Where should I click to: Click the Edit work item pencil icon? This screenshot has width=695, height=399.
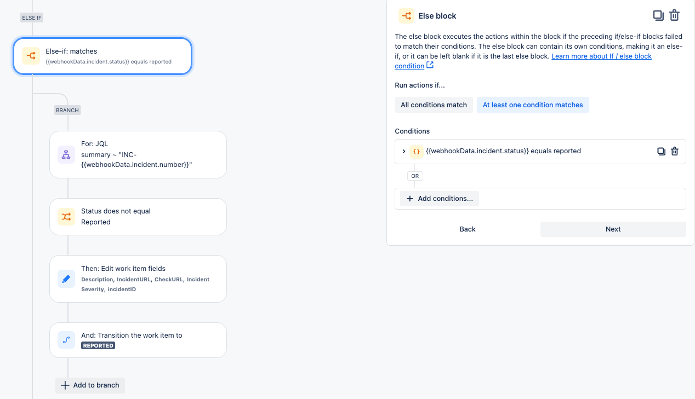pos(66,279)
